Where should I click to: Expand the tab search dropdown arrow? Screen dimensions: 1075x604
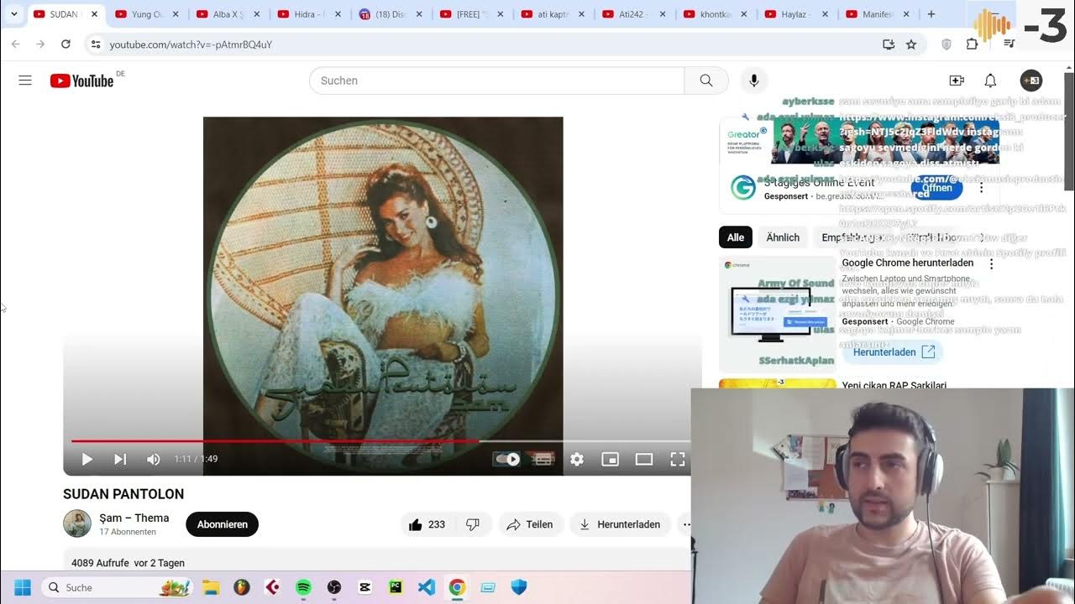[13, 14]
